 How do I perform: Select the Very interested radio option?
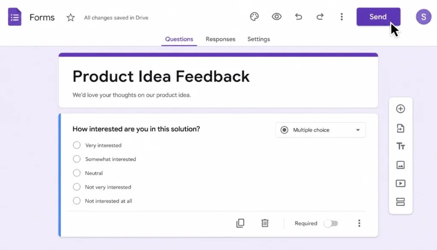click(77, 145)
